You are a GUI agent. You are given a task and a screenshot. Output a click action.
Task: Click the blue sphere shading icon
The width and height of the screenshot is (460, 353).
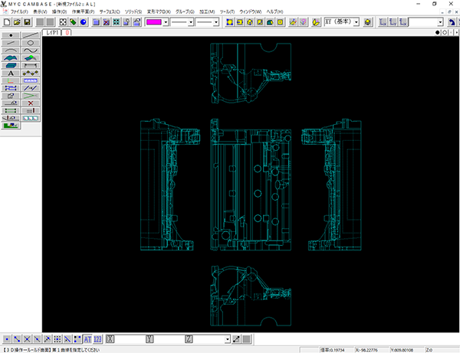point(84,22)
